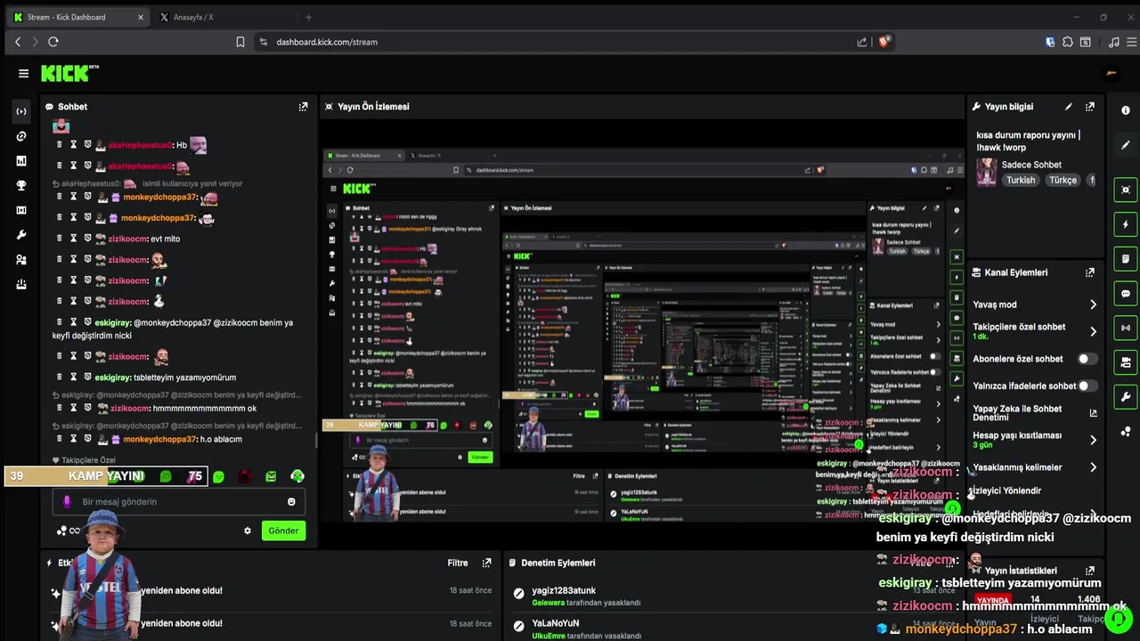
Task: Ban monkeydchoppa37 on 'h.o ablacım' message
Action: click(88, 439)
